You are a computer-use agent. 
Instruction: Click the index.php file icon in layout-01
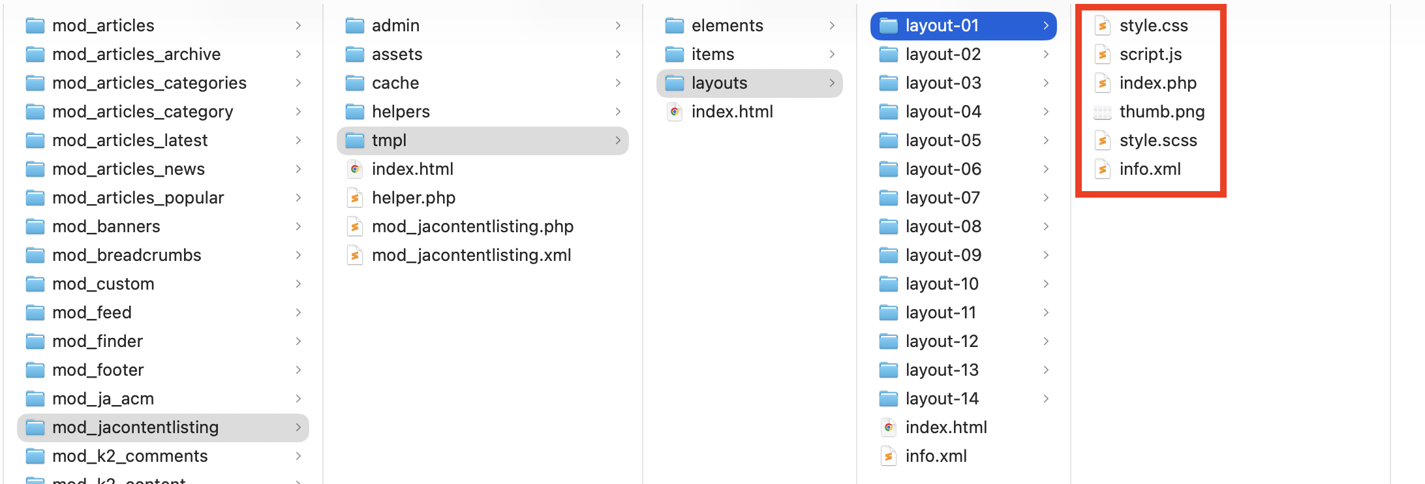coord(1103,83)
